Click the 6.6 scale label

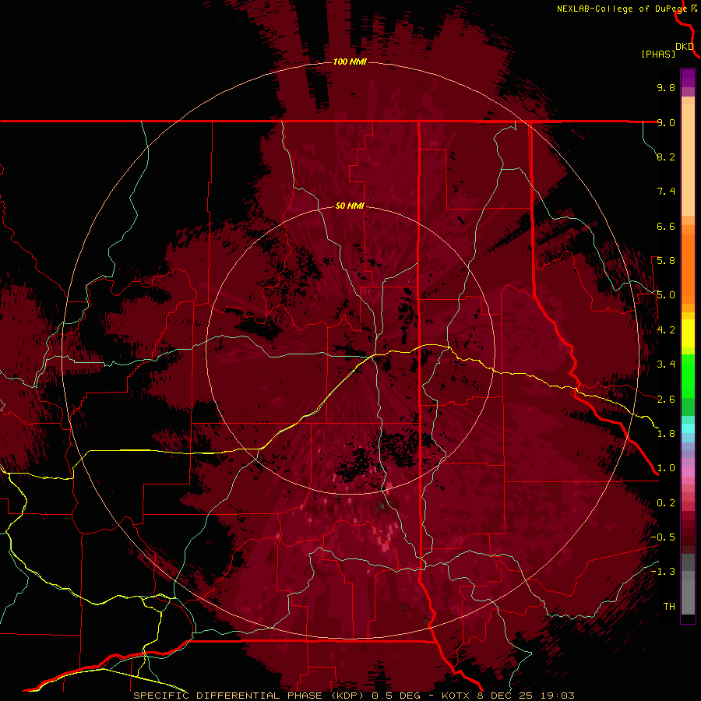point(666,226)
